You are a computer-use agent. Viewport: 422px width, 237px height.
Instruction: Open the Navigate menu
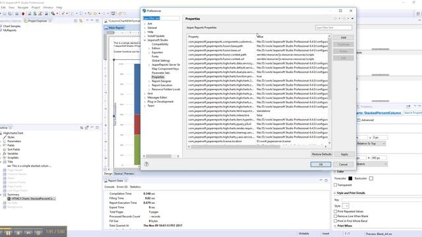click(x=23, y=7)
